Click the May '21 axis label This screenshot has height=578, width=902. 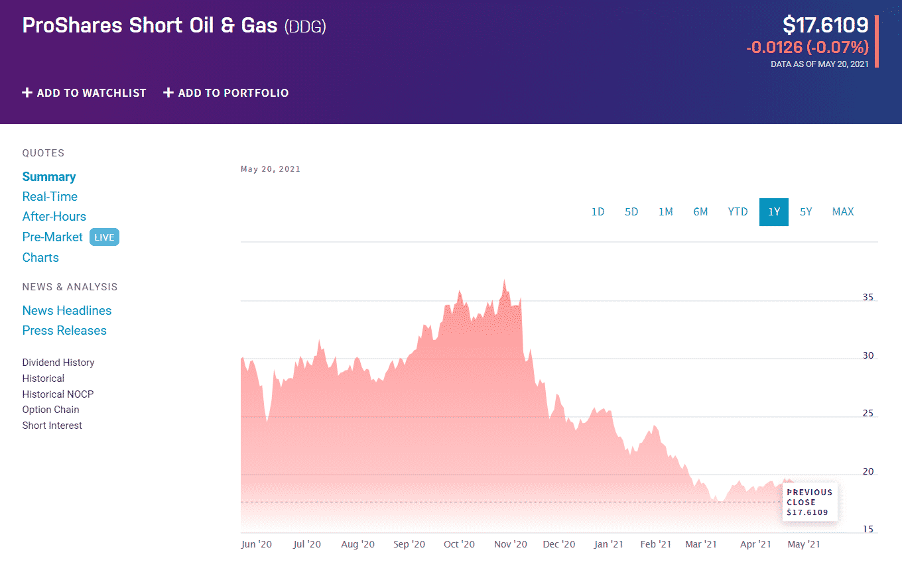[x=805, y=544]
